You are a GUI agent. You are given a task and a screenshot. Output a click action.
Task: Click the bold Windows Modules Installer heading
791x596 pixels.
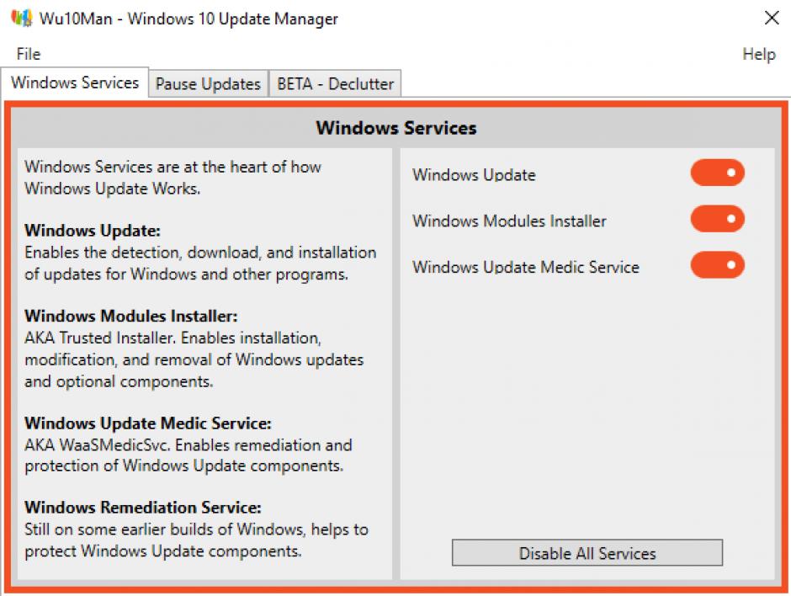[131, 317]
